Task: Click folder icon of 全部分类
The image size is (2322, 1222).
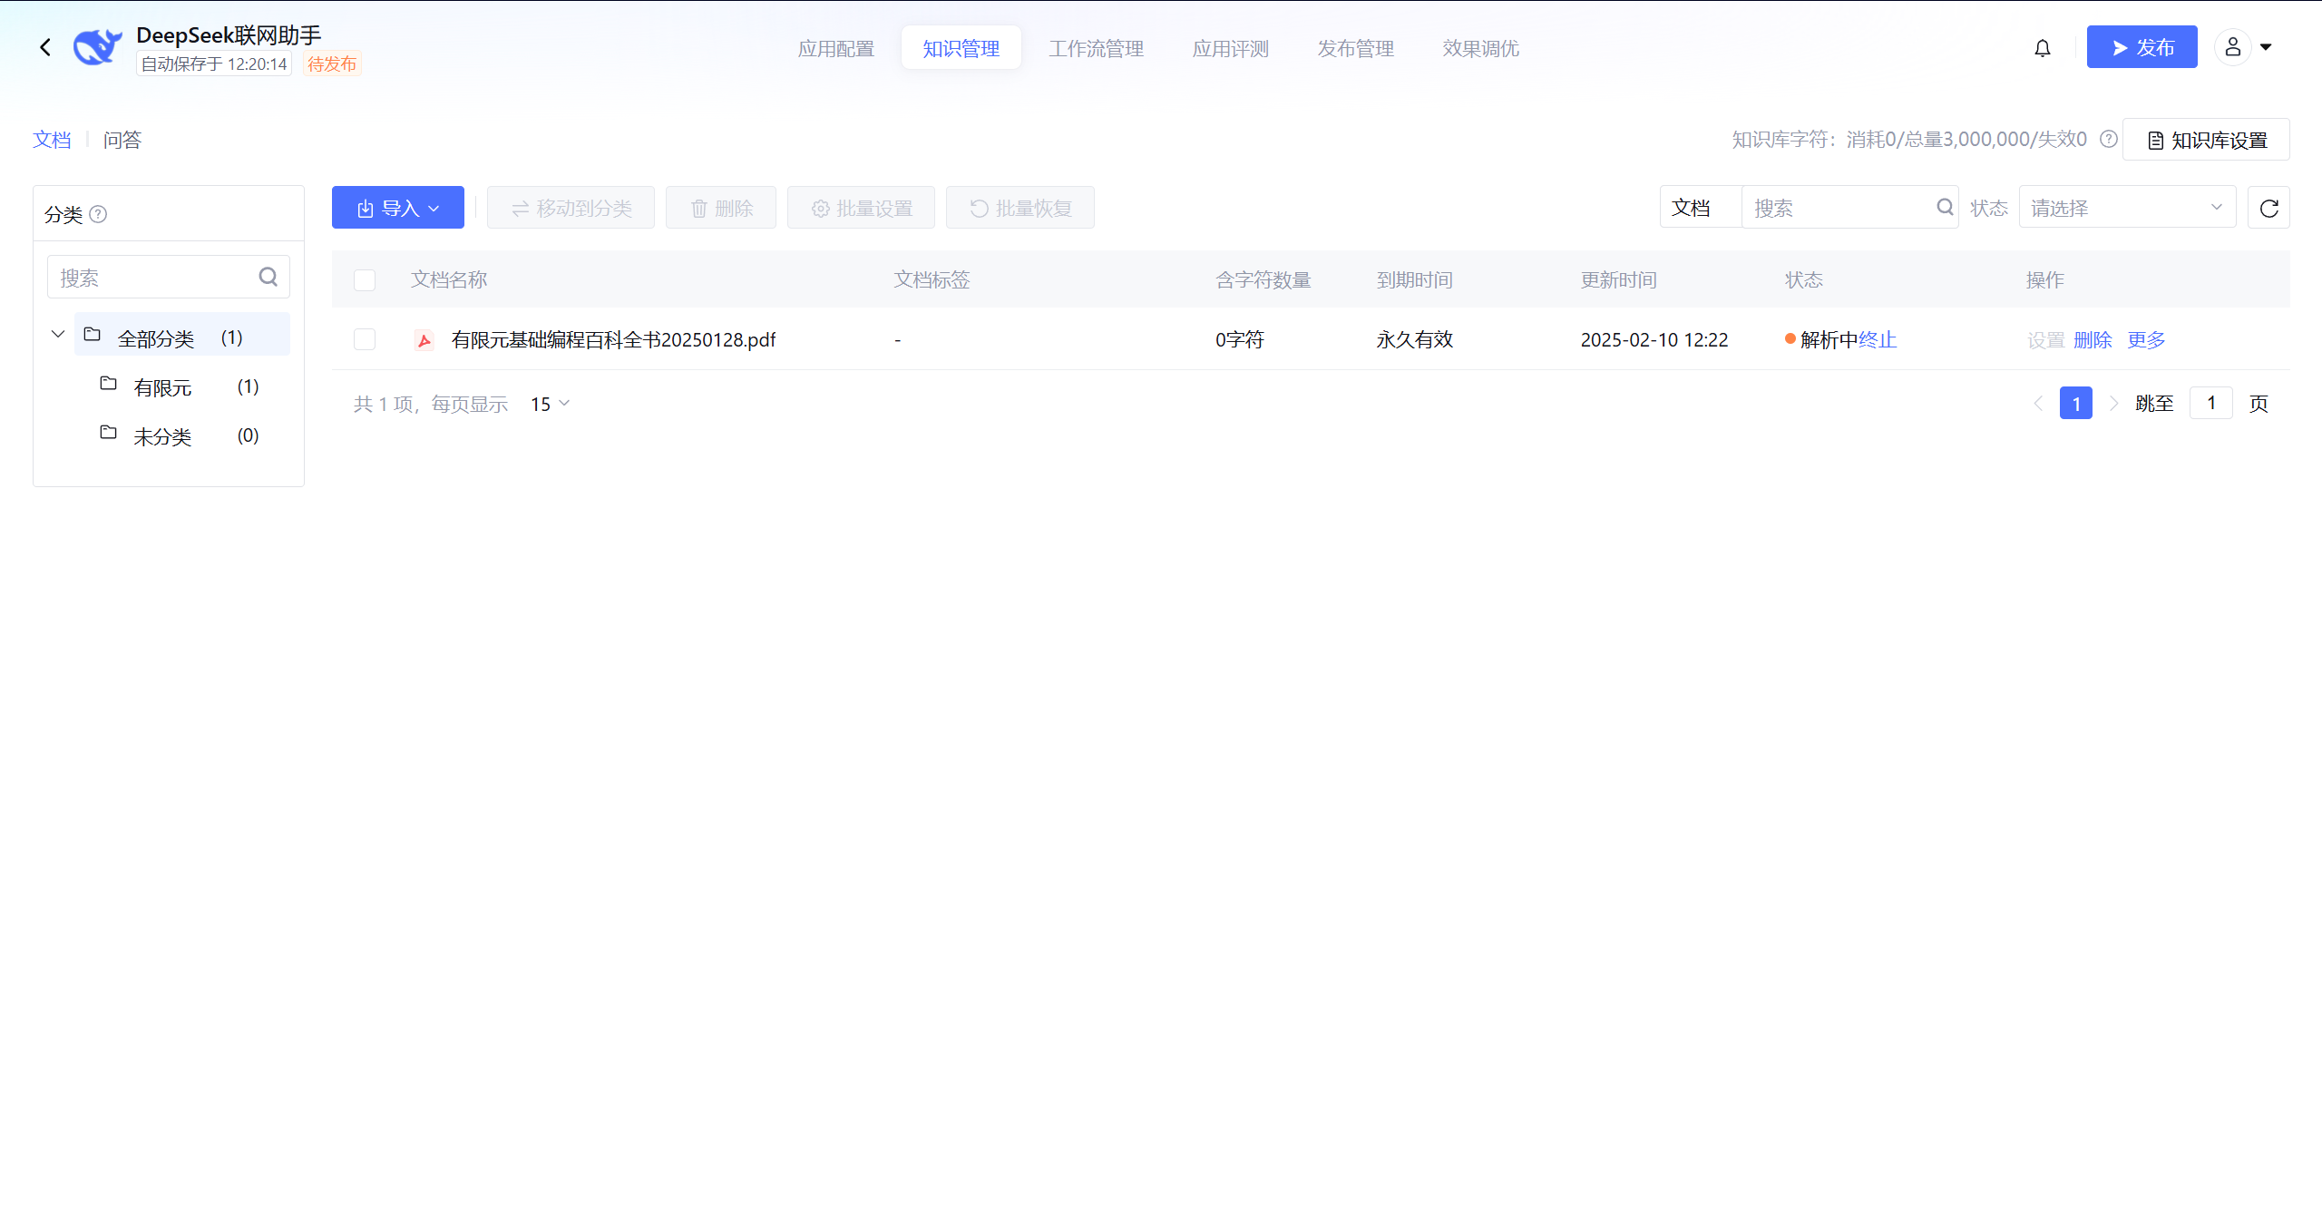Action: [x=92, y=335]
